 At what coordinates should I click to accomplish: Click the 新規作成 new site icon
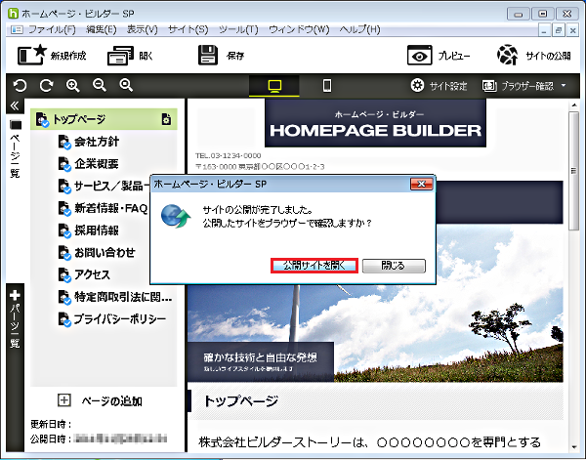point(32,55)
